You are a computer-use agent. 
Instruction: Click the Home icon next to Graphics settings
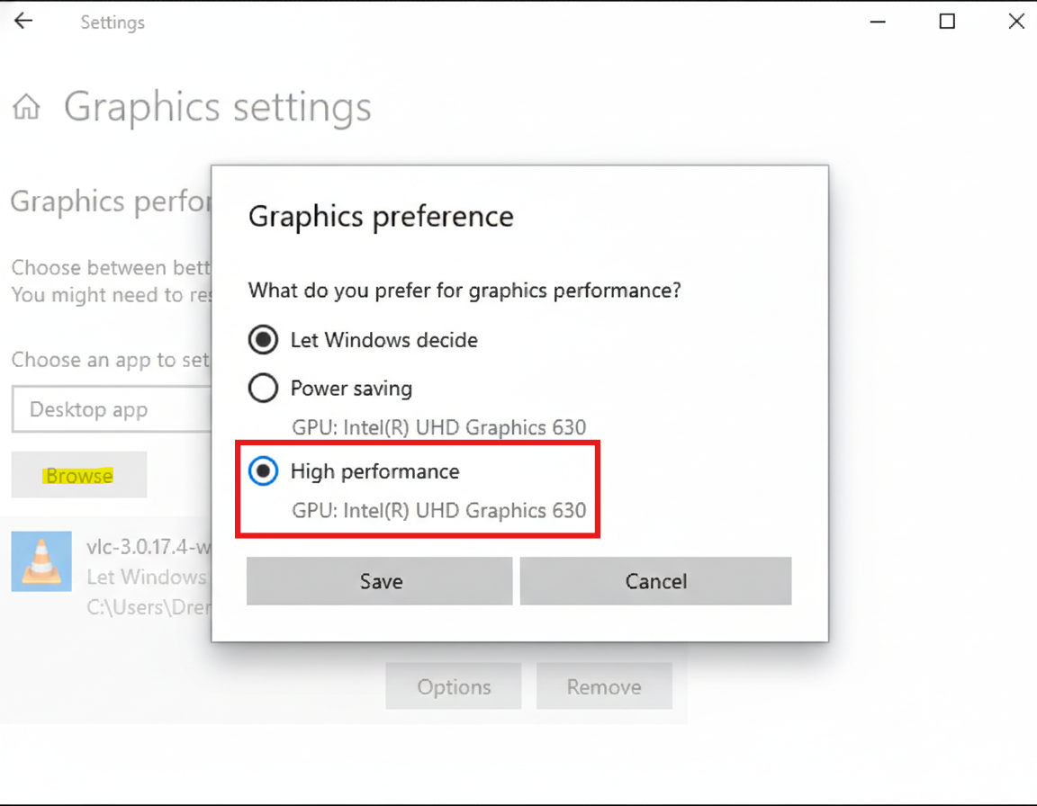pos(26,106)
